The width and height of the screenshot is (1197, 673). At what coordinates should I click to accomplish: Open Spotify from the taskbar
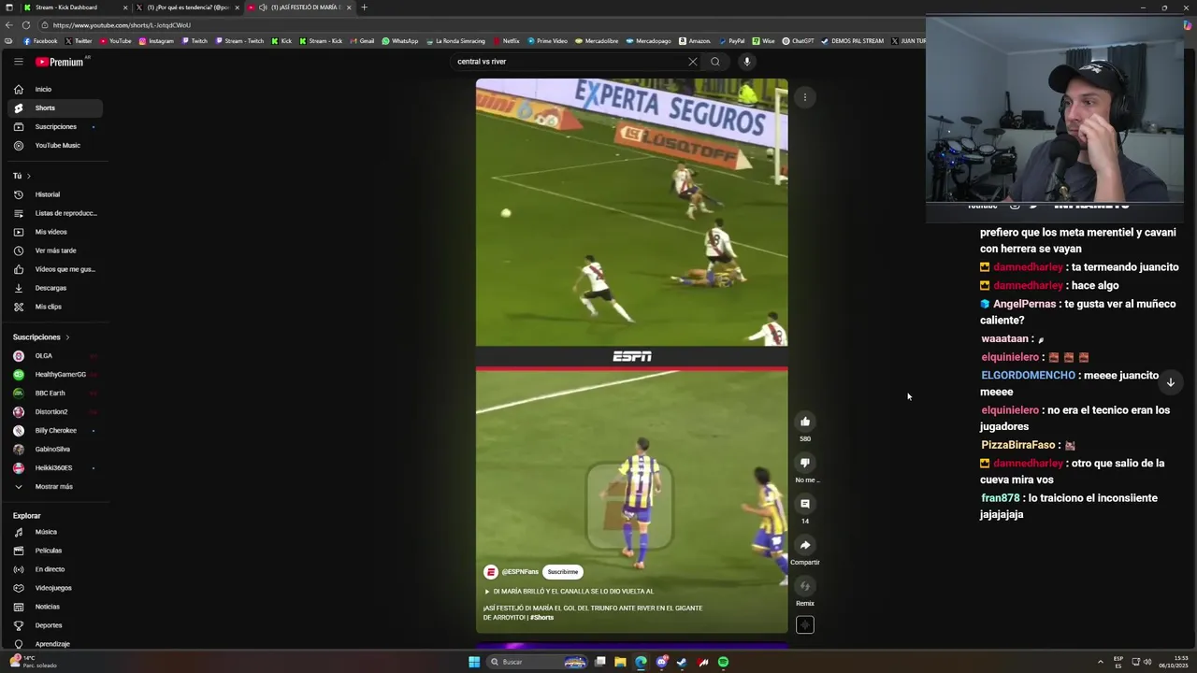click(723, 662)
